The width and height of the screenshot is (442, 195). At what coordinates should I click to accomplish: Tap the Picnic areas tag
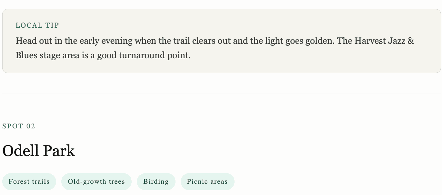point(207,181)
